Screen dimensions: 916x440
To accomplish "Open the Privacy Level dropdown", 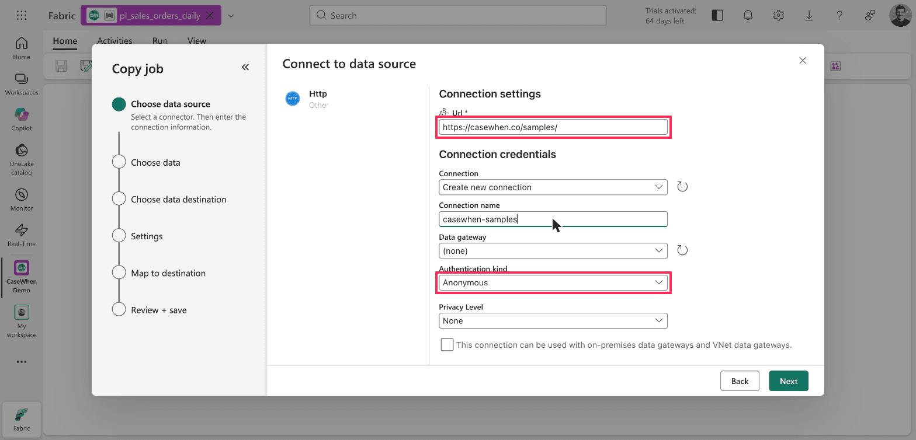I will coord(553,321).
